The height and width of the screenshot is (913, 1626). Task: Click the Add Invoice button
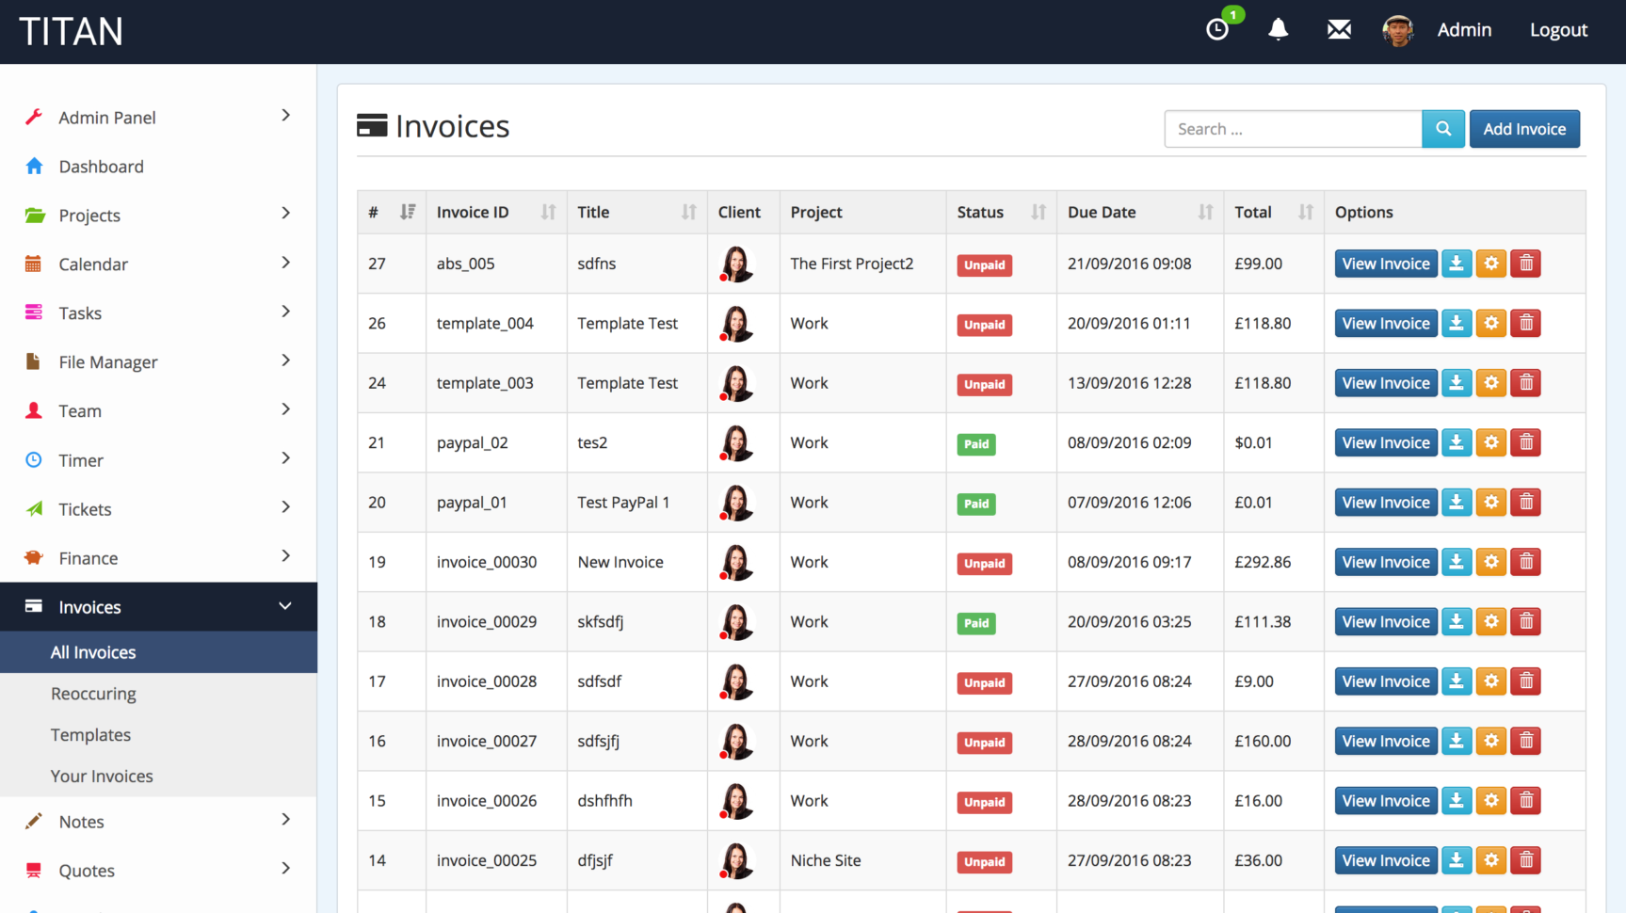1524,129
